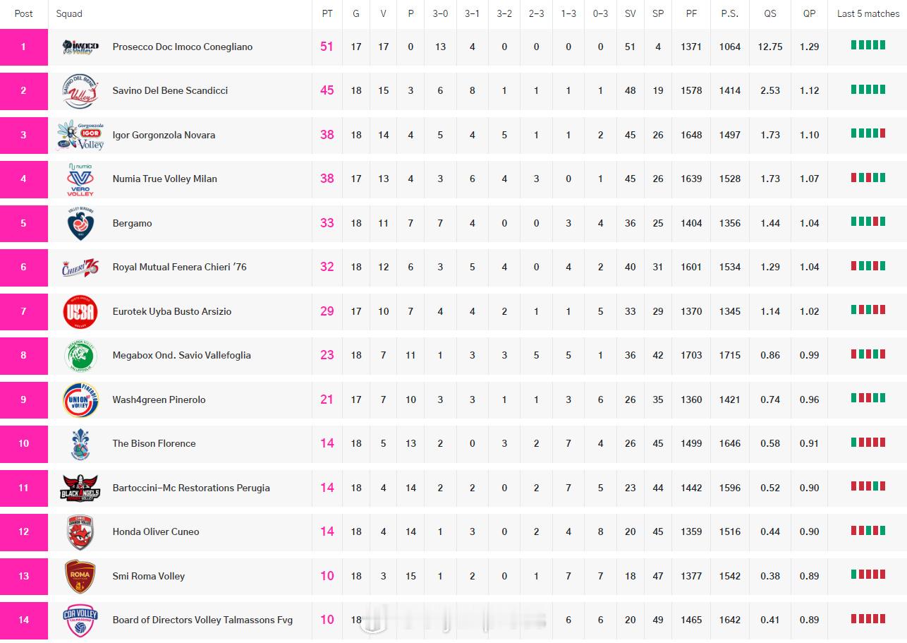Open the Roma Volley shield logo
Image resolution: width=907 pixels, height=643 pixels.
pos(80,577)
